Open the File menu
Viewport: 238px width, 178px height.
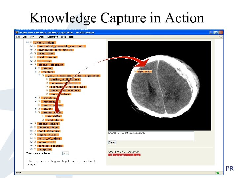click(x=18, y=37)
